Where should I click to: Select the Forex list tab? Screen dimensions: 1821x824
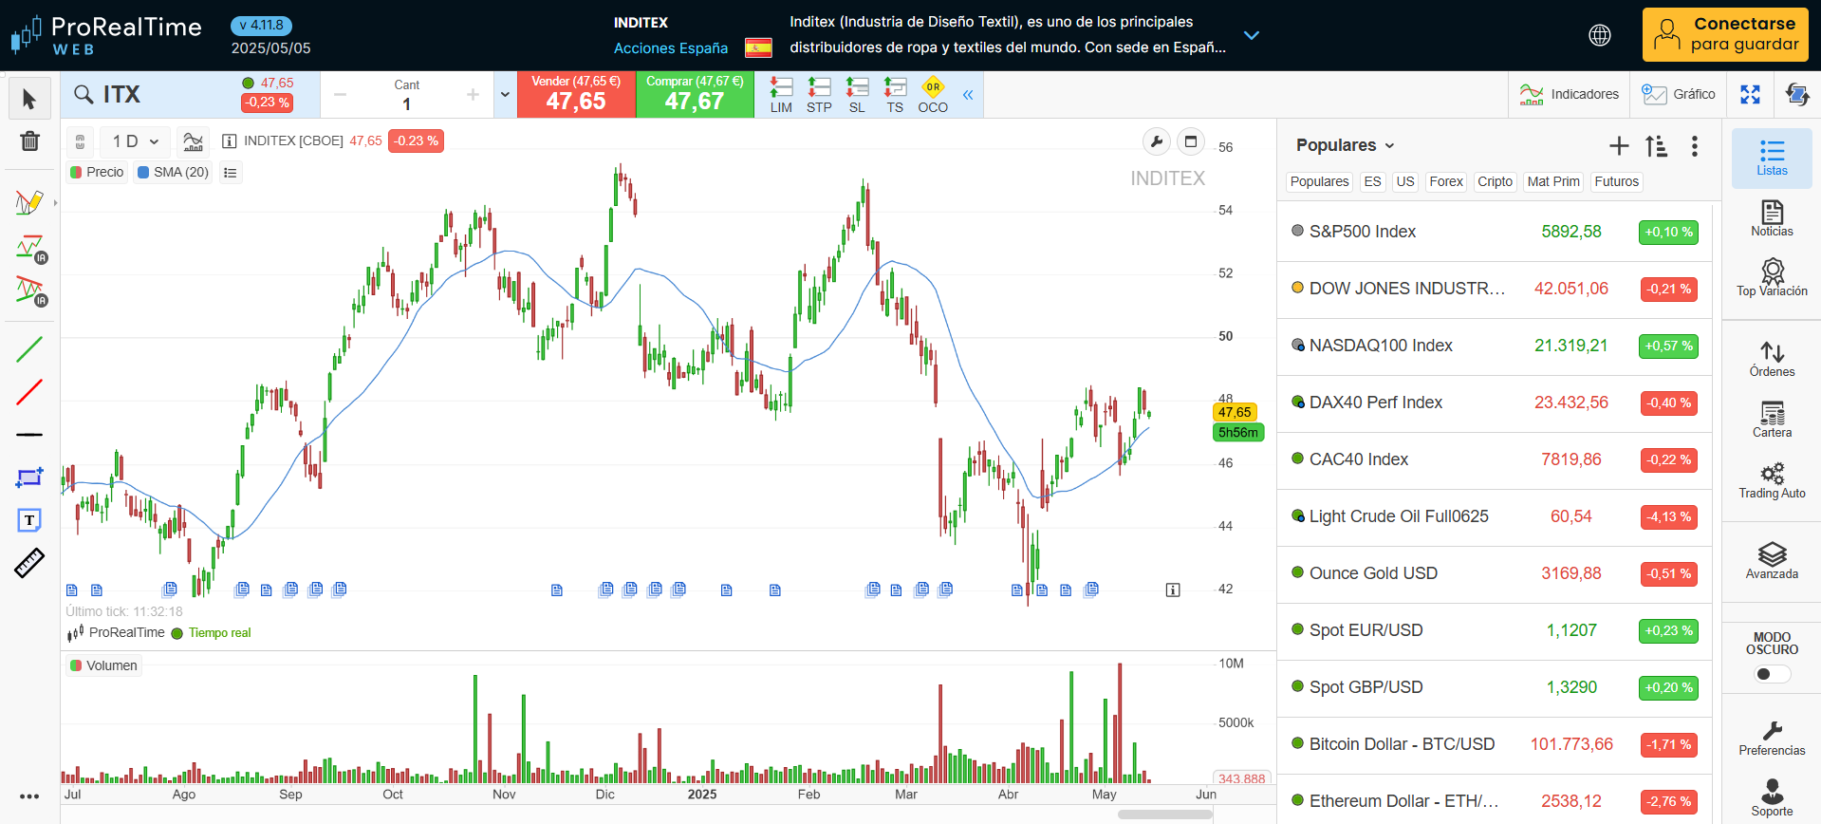tap(1445, 181)
